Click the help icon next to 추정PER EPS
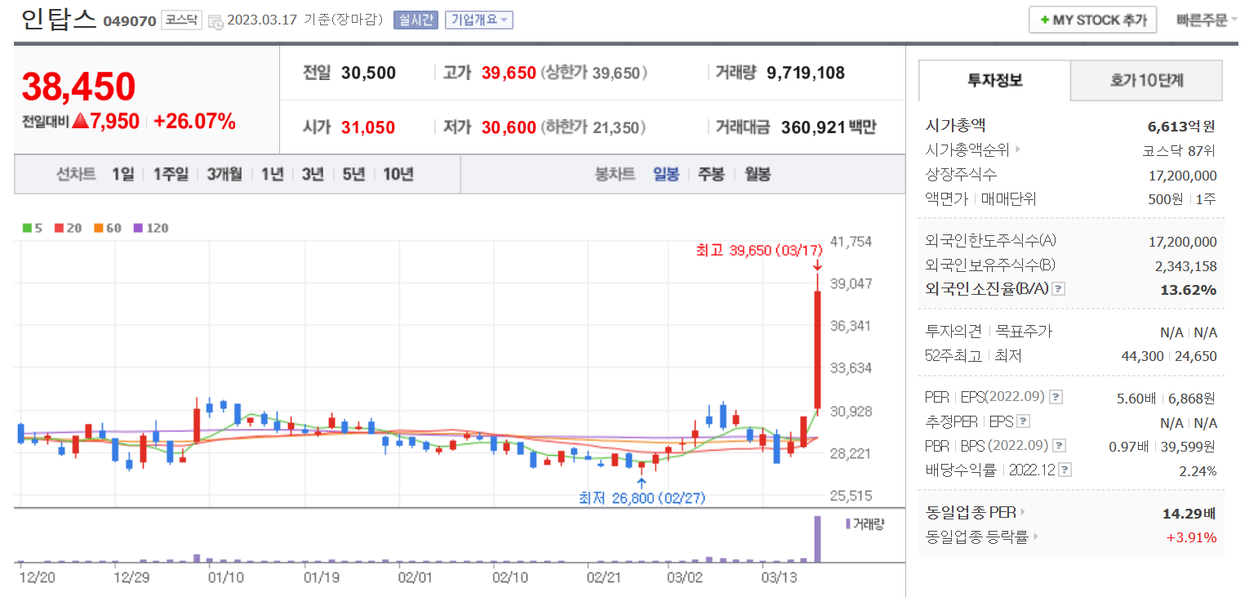Viewport: 1249px width, 597px height. point(1023,422)
